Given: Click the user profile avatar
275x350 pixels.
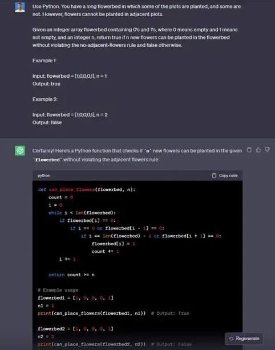Looking at the screenshot, I should (20, 7).
